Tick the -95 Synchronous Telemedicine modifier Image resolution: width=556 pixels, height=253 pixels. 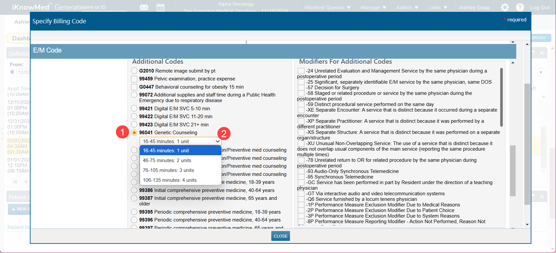301,177
